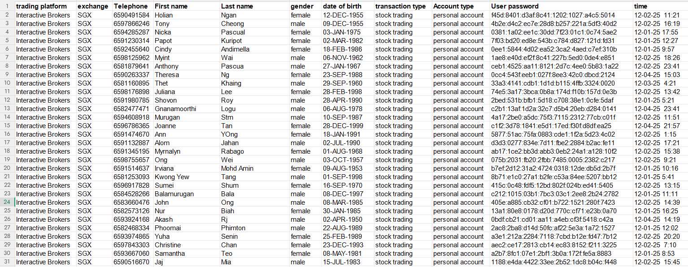The height and width of the screenshot is (267, 688).
Task: Select first name Gnanamoorthi cell
Action: pyautogui.click(x=186, y=109)
